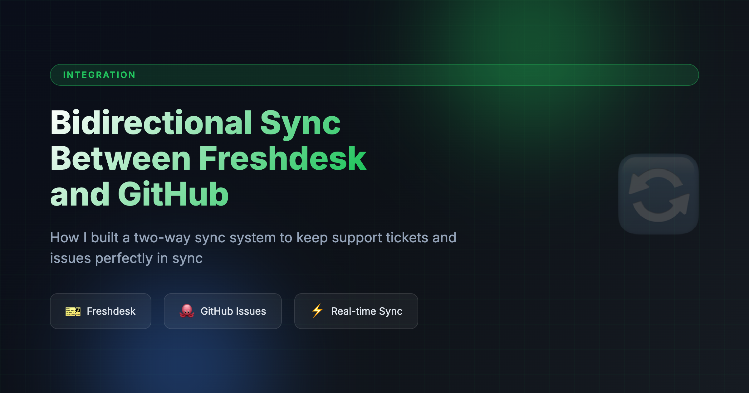The height and width of the screenshot is (393, 749).
Task: Click the yellow ticket icon beside Freshdesk
Action: tap(73, 311)
